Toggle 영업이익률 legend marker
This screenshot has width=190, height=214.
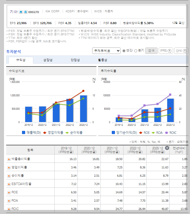click(45, 133)
